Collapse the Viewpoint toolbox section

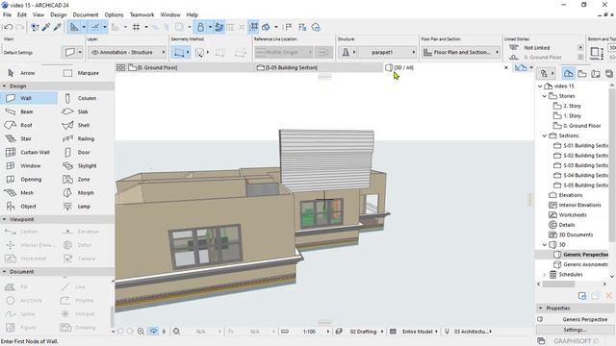pyautogui.click(x=4, y=219)
